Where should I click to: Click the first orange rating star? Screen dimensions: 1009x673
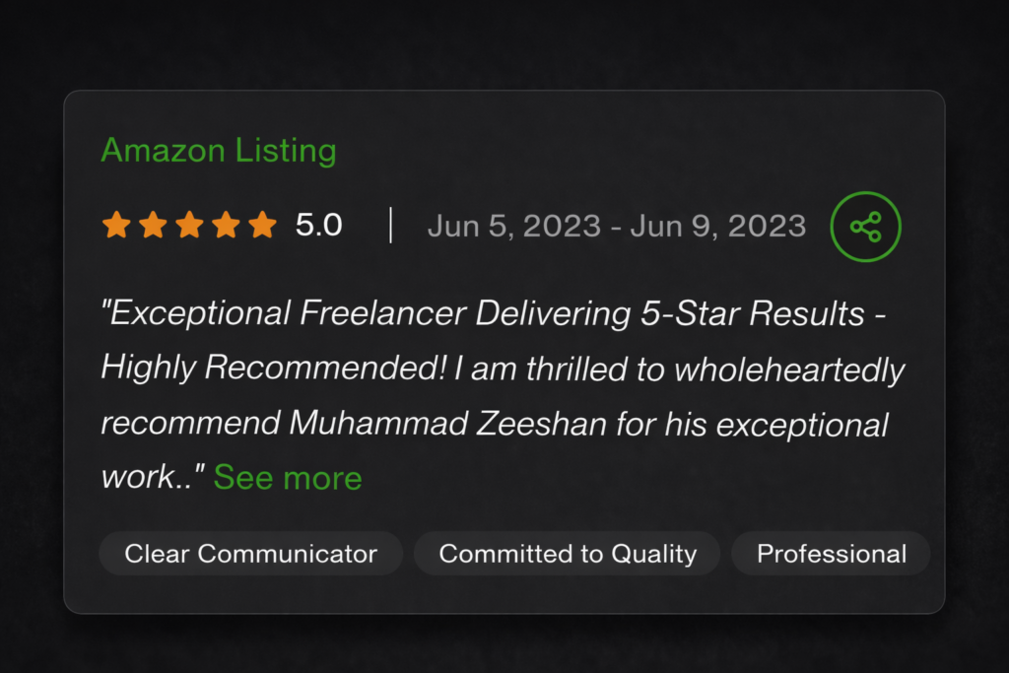(116, 225)
